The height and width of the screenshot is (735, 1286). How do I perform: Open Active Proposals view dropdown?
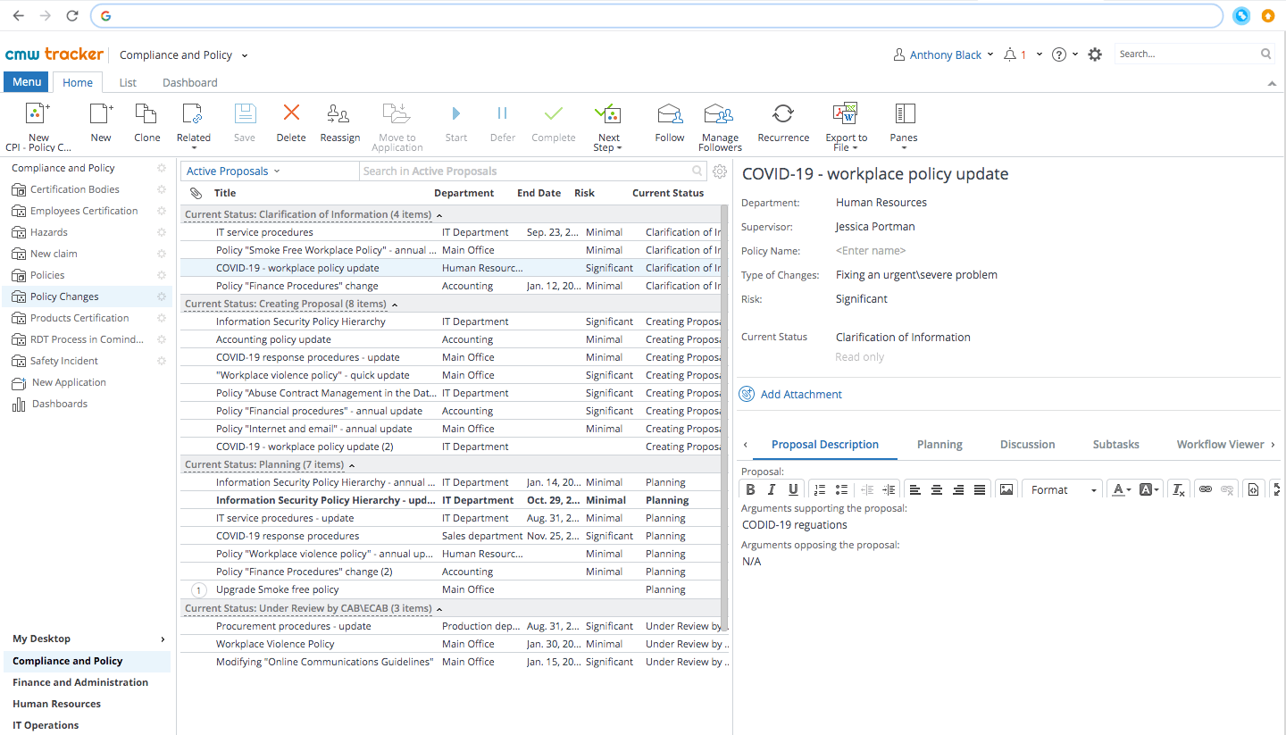tap(233, 171)
